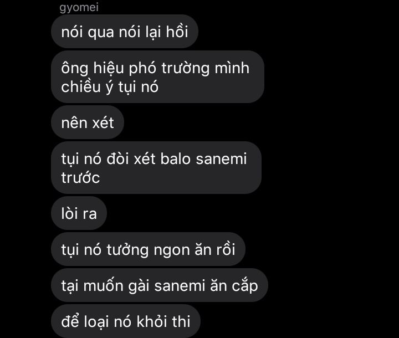This screenshot has height=338, width=399.
Task: Click the words 'hiệu phó' in the message
Action: 125,68
